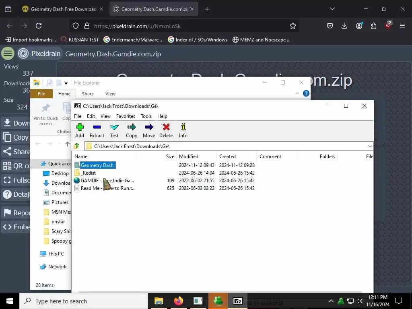The image size is (412, 309).
Task: Select Desktop in File Explorer sidebar
Action: 56,173
